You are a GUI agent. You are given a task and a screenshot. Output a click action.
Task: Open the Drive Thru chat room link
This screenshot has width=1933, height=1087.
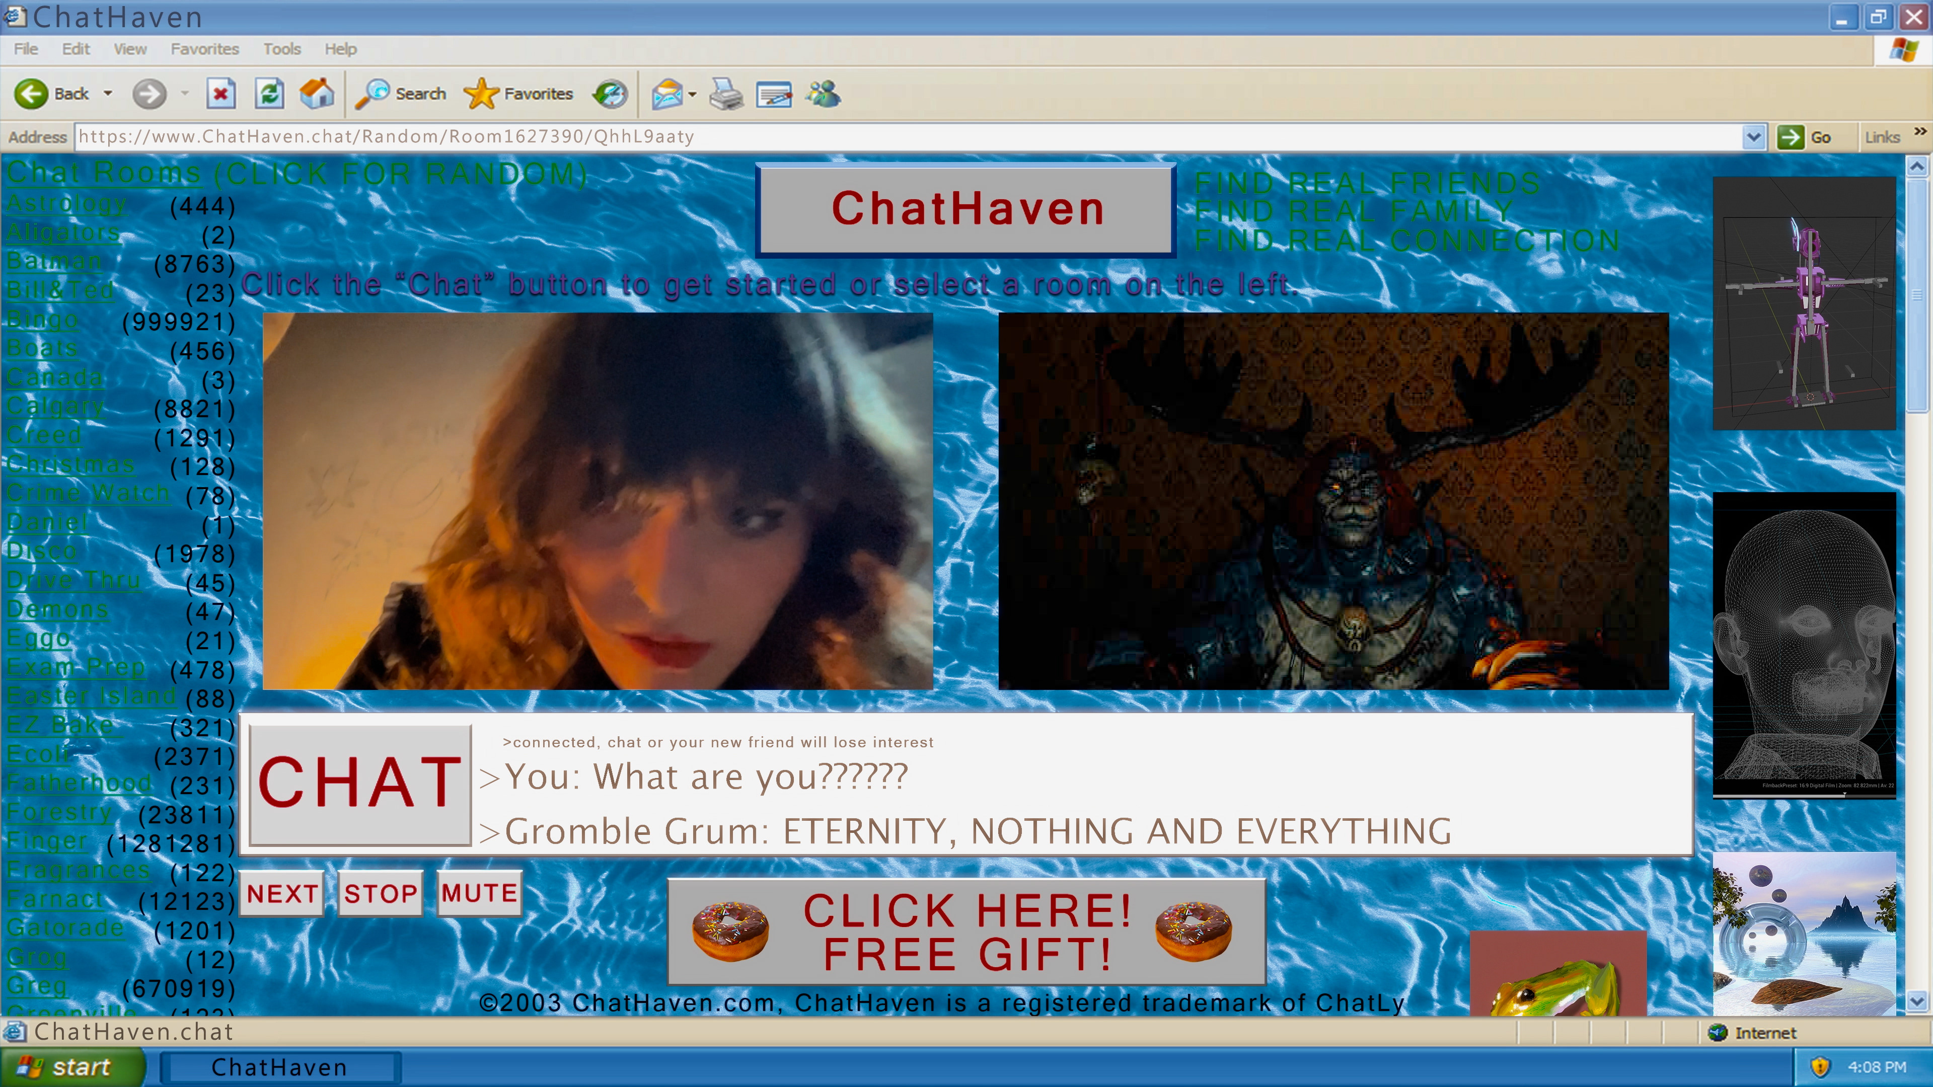click(73, 580)
